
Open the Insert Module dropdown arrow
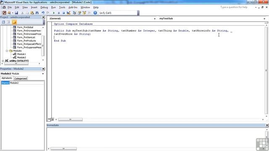click(x=13, y=13)
